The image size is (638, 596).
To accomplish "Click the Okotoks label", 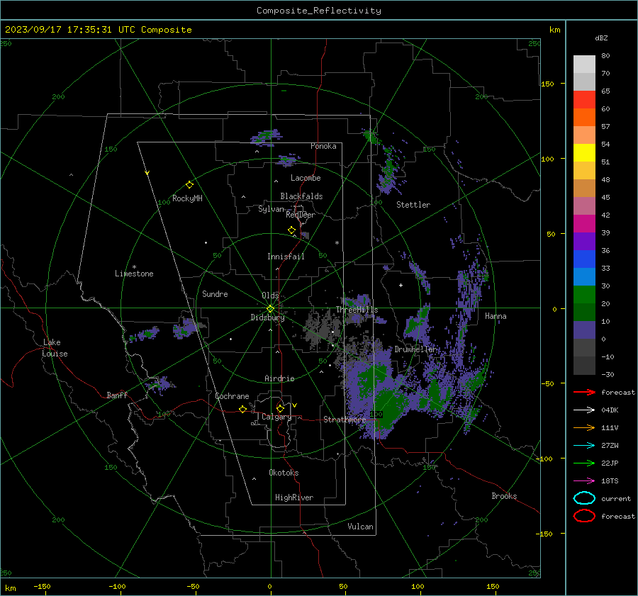I will pyautogui.click(x=284, y=473).
